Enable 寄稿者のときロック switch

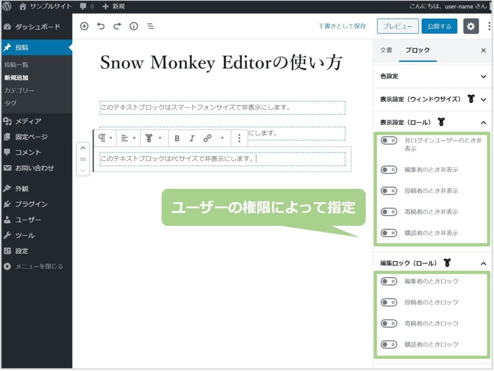(x=389, y=323)
